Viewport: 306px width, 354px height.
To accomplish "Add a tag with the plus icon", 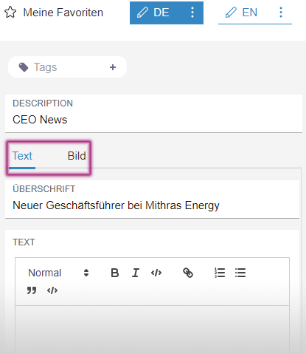I will (x=113, y=67).
